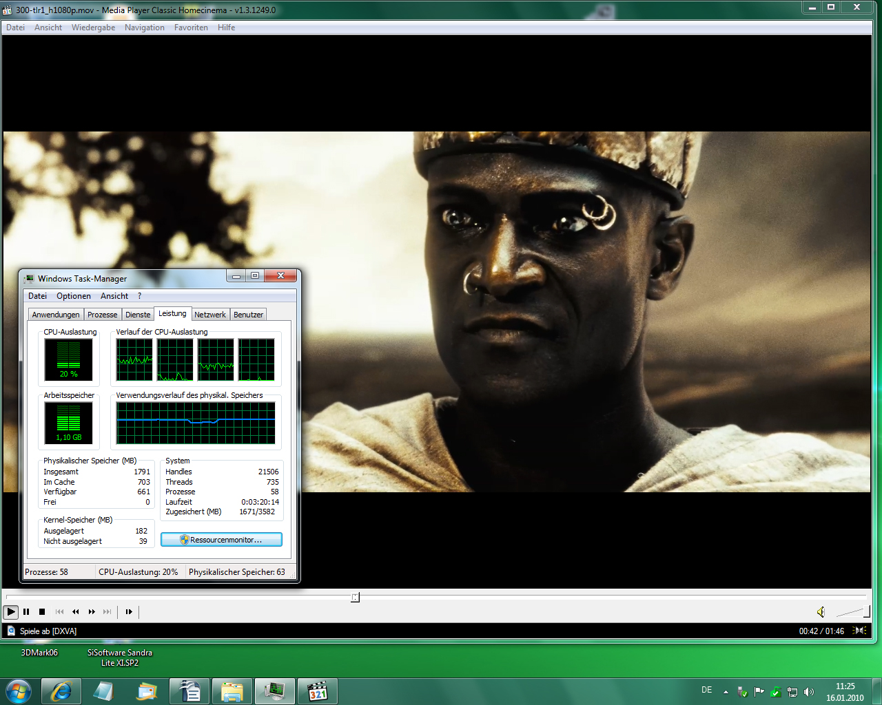The height and width of the screenshot is (705, 882).
Task: Skip to previous track in player
Action: [59, 611]
